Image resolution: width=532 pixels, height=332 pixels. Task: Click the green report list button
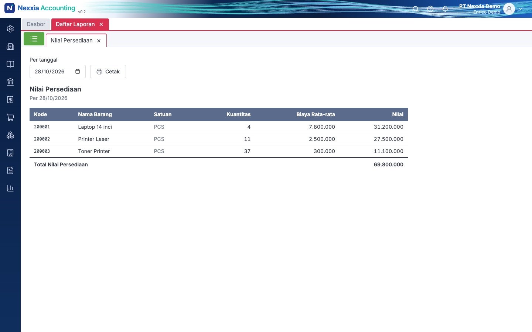click(34, 39)
